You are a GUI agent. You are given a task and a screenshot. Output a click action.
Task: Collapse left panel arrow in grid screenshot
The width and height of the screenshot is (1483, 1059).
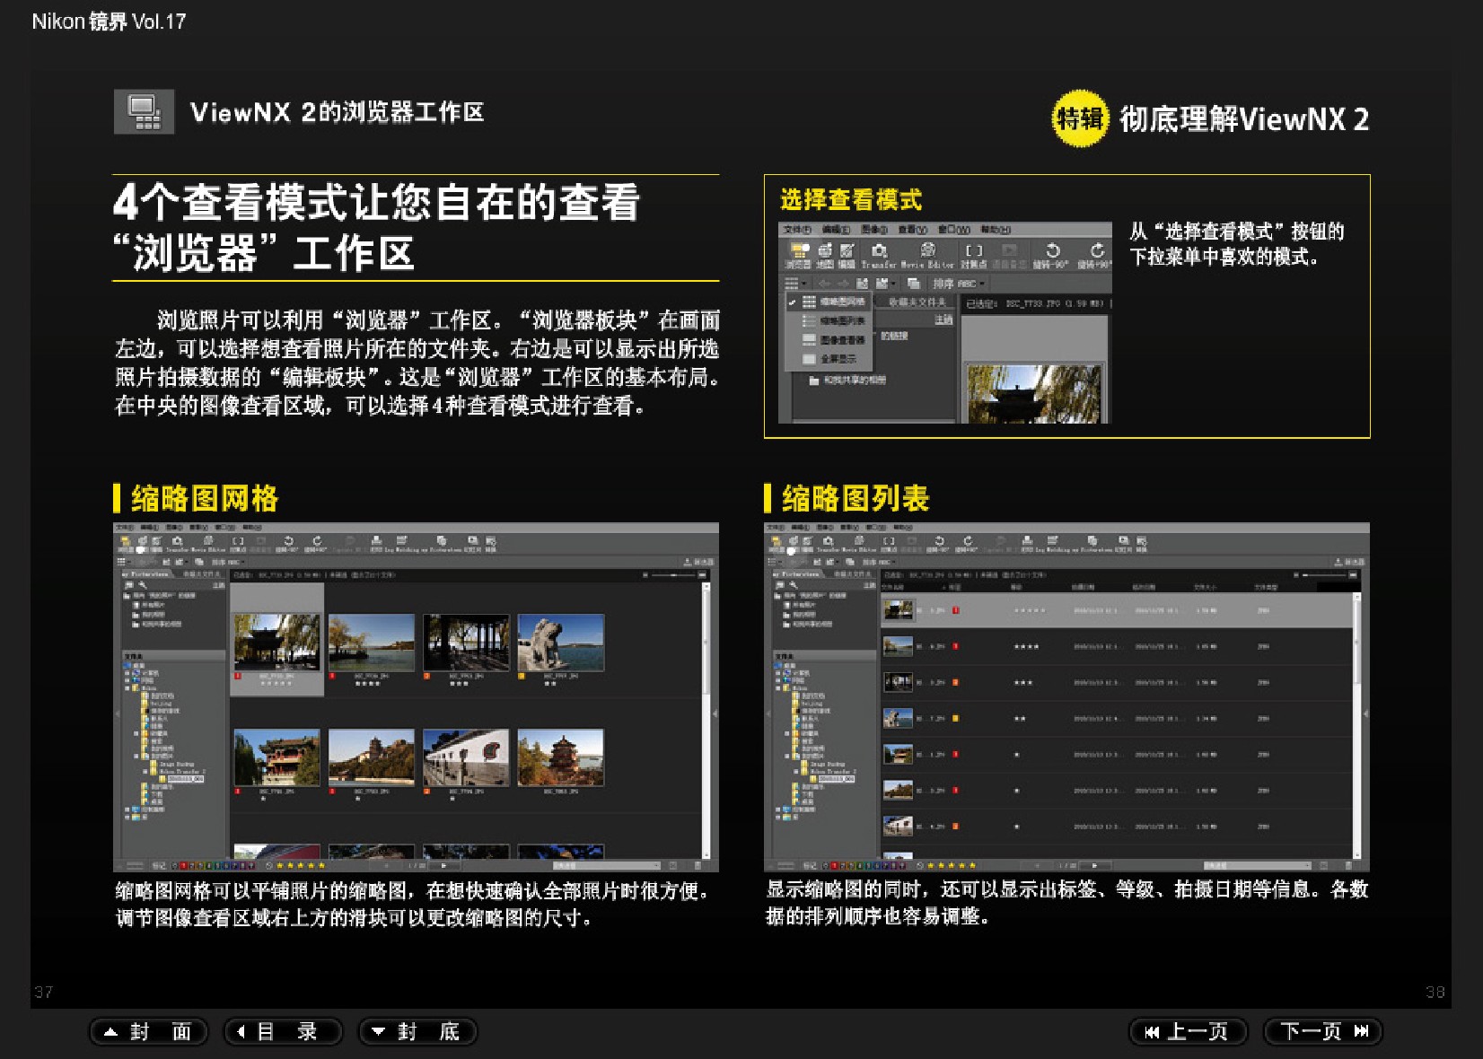(x=117, y=714)
